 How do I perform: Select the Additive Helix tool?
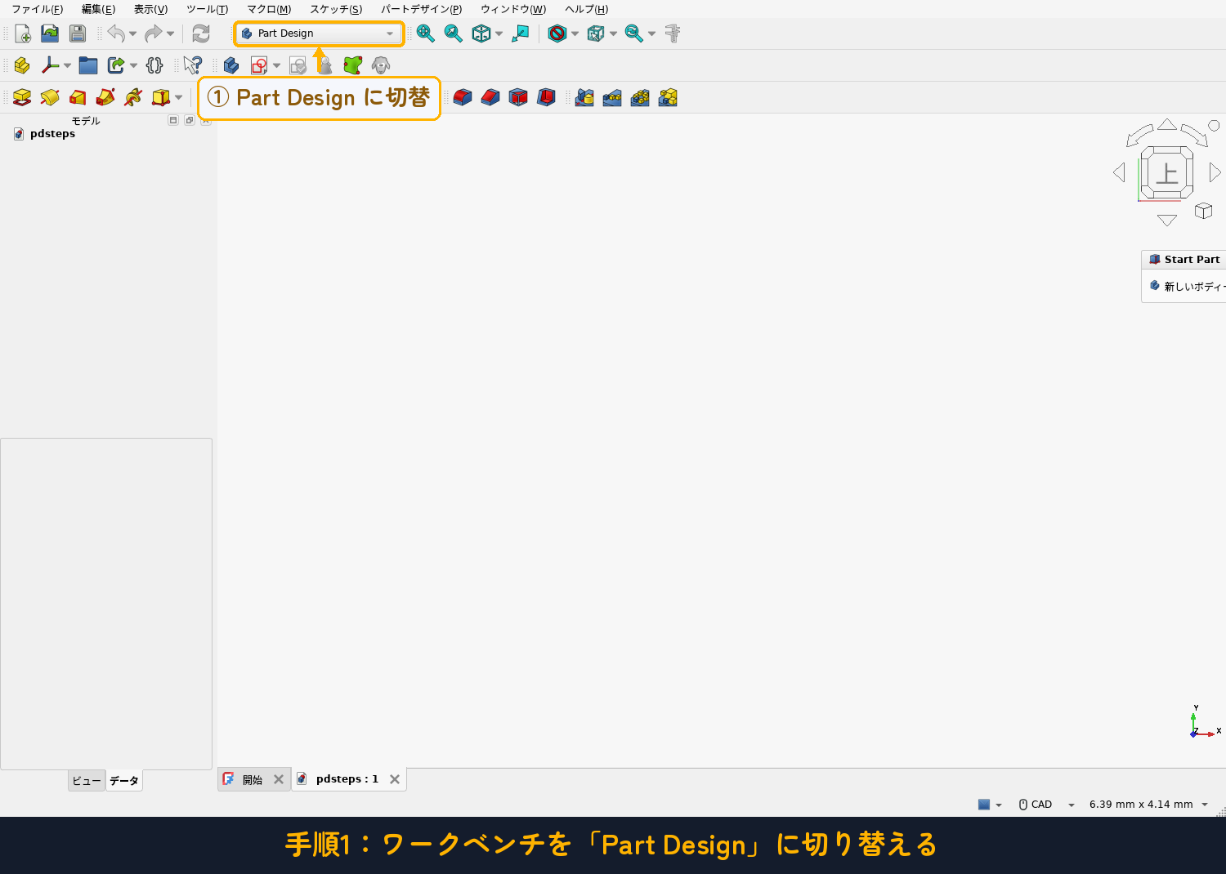click(133, 98)
